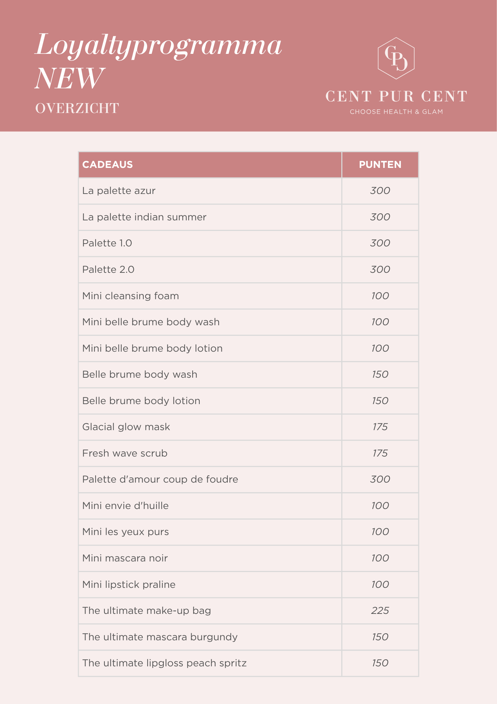Select Mini cleansing foam gift
The width and height of the screenshot is (497, 704).
(x=130, y=296)
